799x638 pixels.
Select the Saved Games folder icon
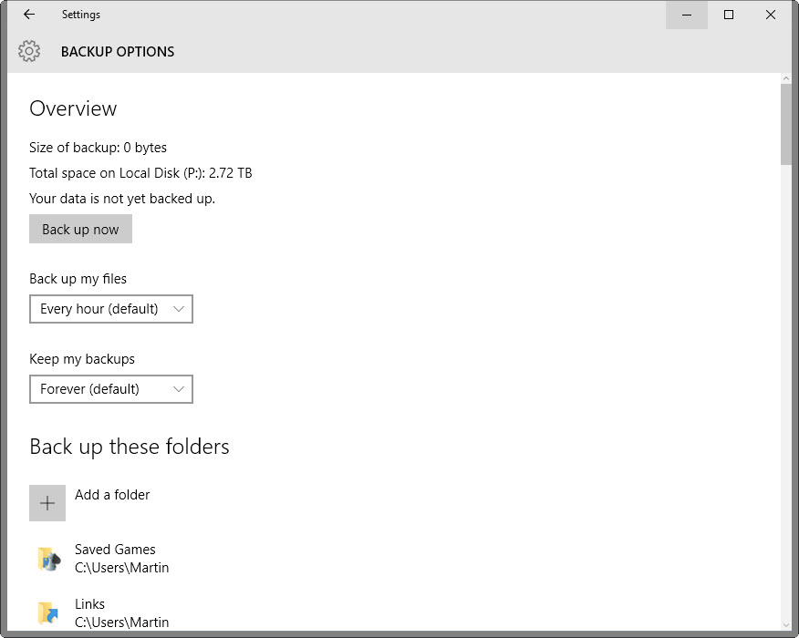(x=49, y=559)
